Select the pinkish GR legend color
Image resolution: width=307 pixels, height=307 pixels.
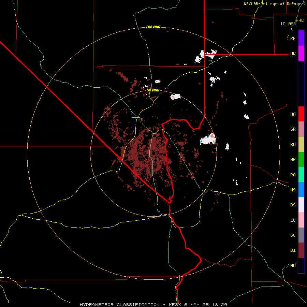(x=301, y=129)
